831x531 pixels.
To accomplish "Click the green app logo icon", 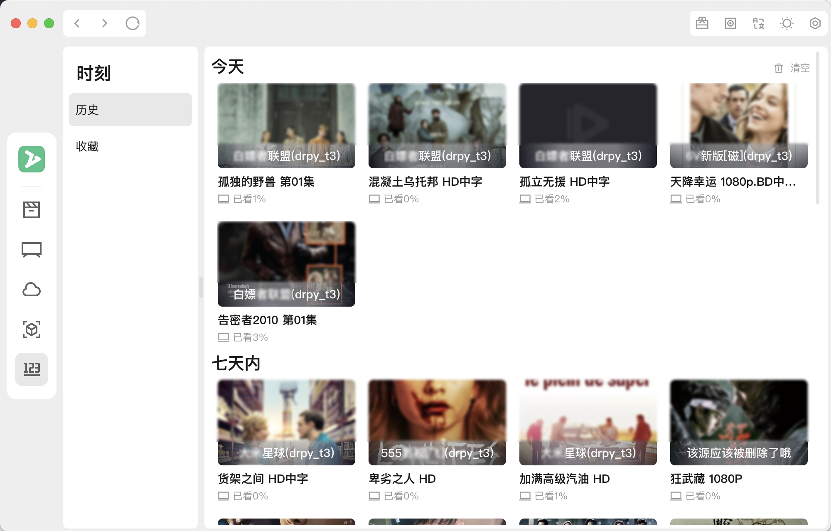I will point(32,159).
